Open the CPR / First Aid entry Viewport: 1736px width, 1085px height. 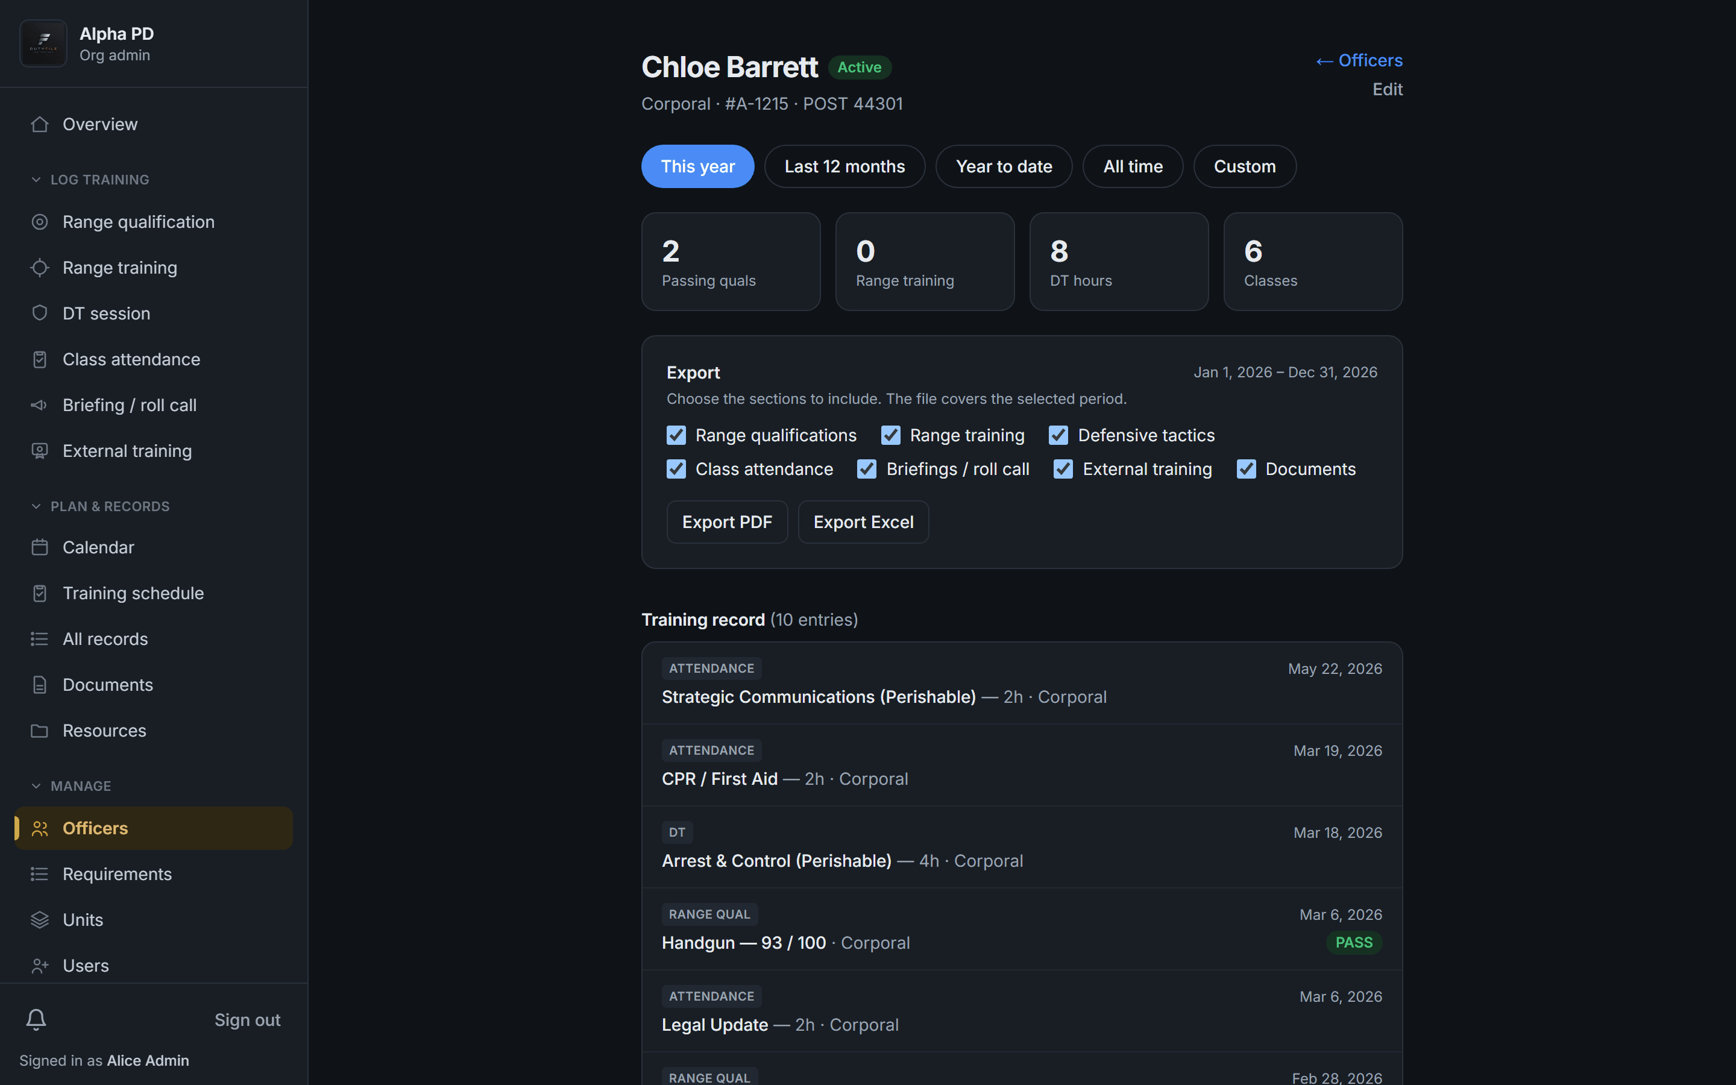pos(1022,765)
